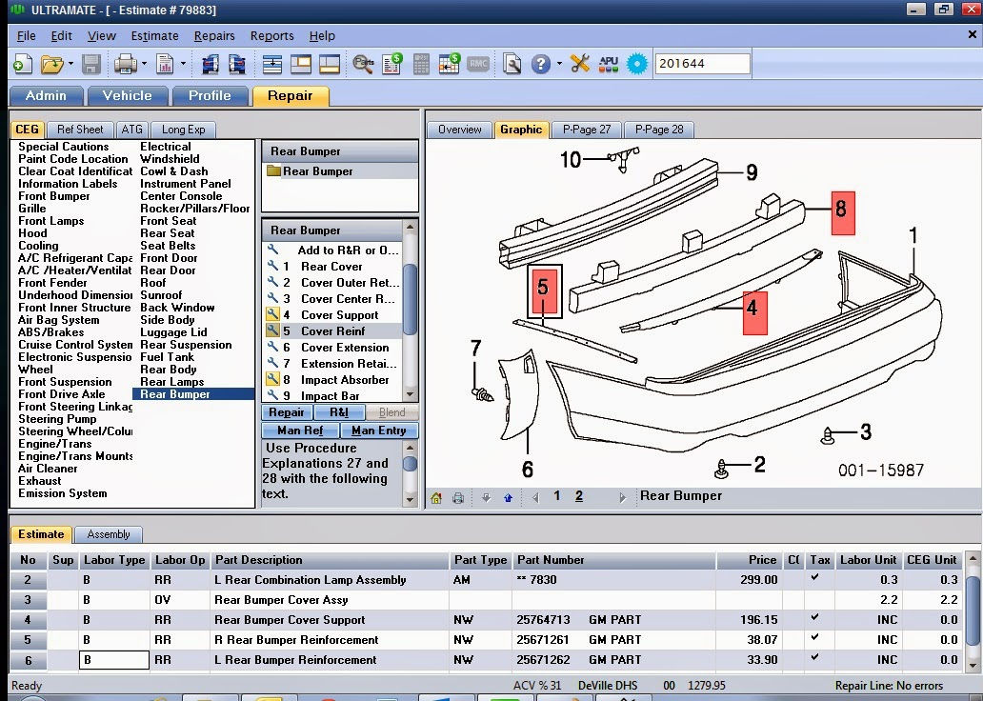
Task: Click the printer icon in the toolbar
Action: click(x=125, y=64)
